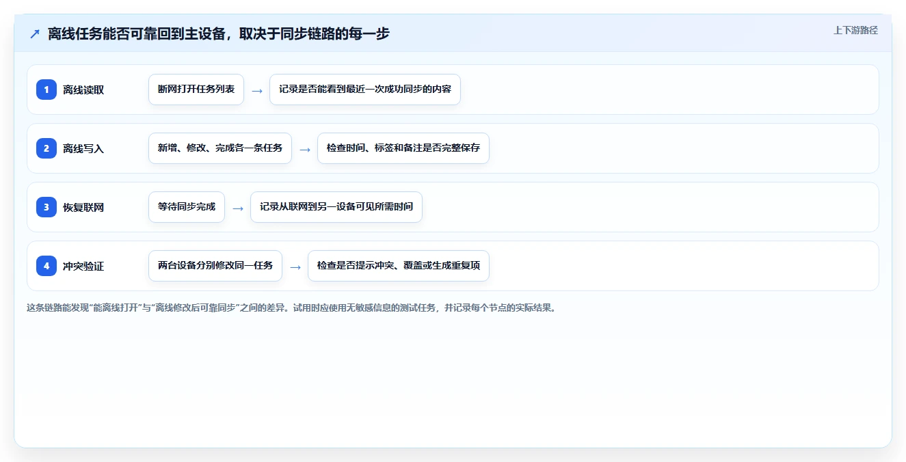This screenshot has height=462, width=906.
Task: Click the 恢复联网 step label
Action: (x=83, y=207)
